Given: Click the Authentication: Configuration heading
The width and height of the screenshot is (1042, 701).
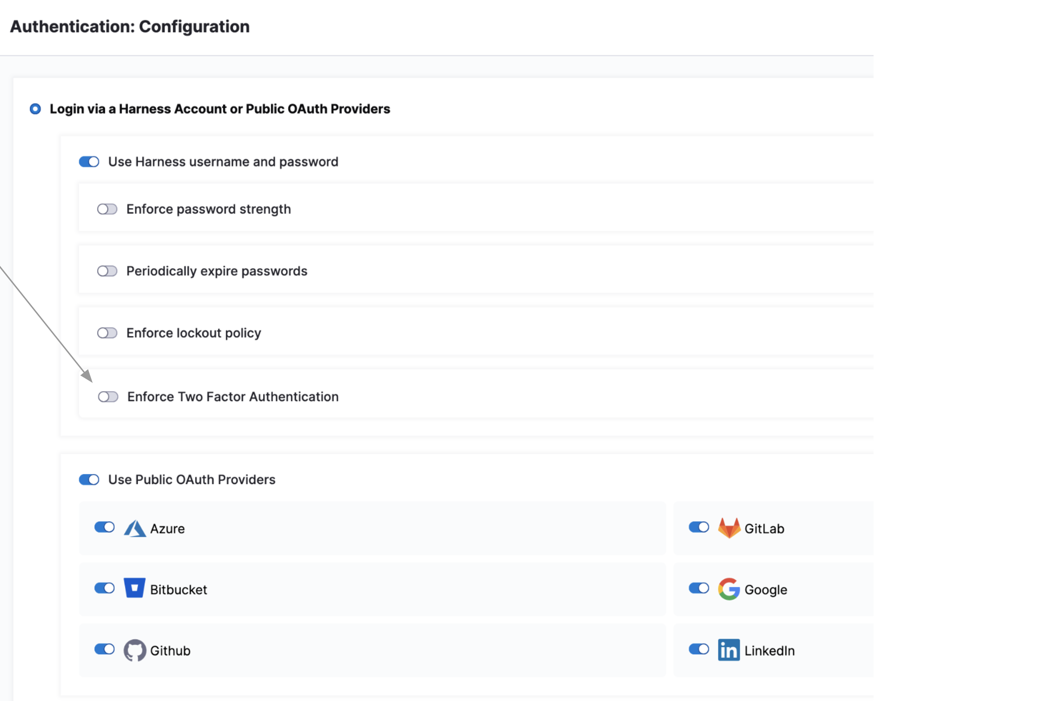Looking at the screenshot, I should click(130, 26).
